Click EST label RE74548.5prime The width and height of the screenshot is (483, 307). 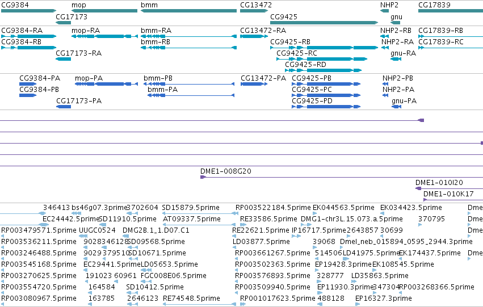[x=192, y=298]
